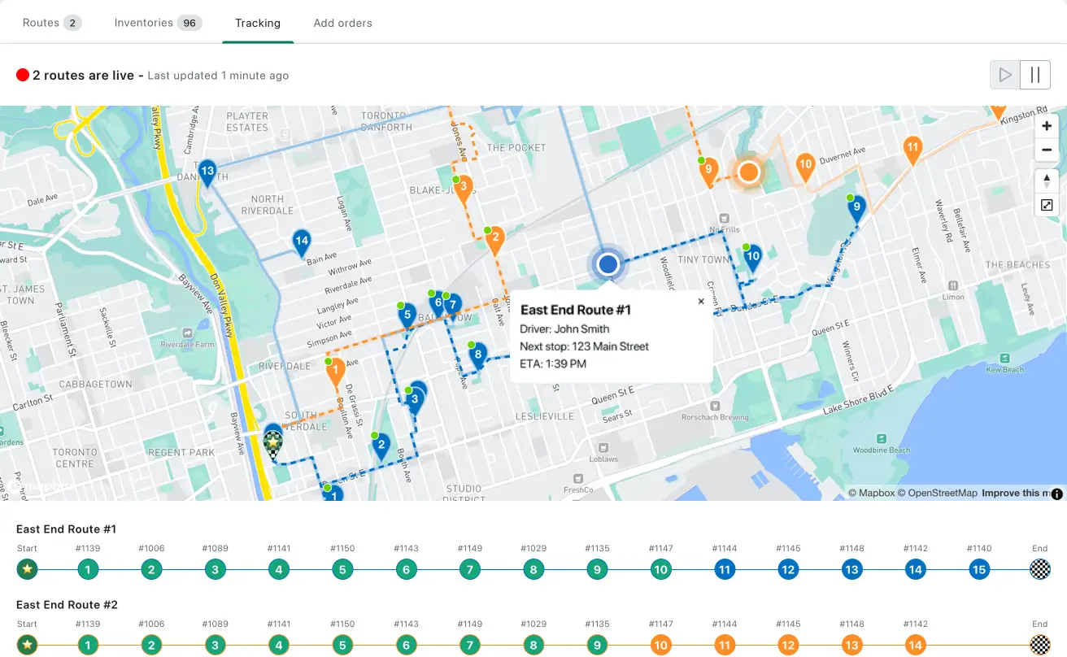Select stop 11 on Route #1 timeline
The image size is (1067, 657).
click(x=725, y=569)
